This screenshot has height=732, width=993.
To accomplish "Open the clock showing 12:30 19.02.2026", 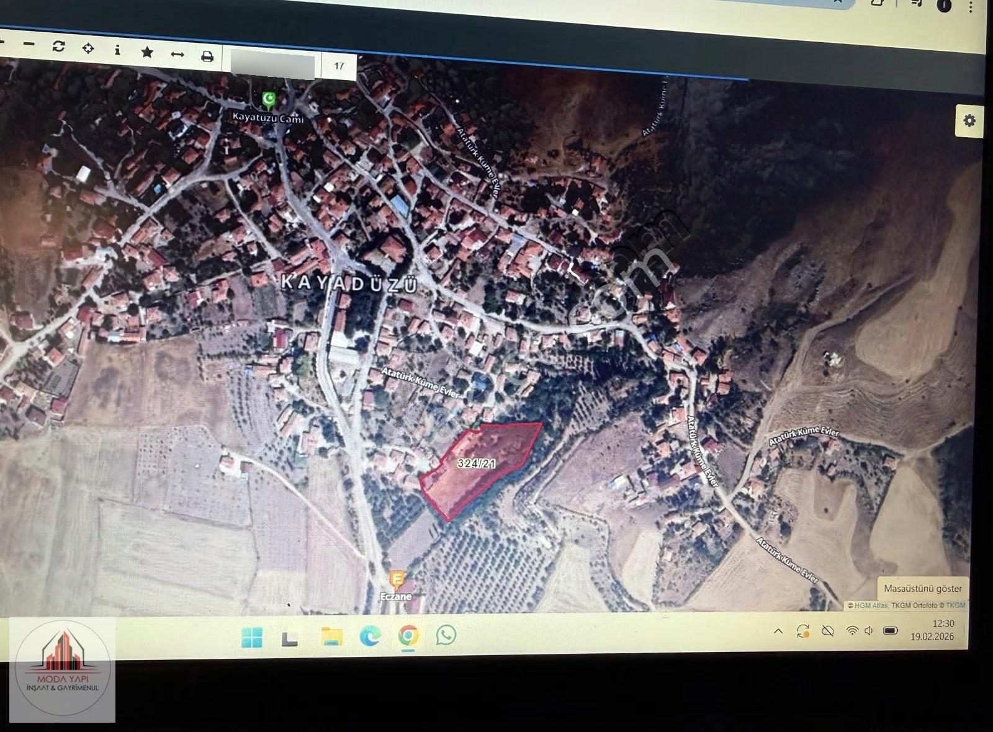I will (x=932, y=630).
